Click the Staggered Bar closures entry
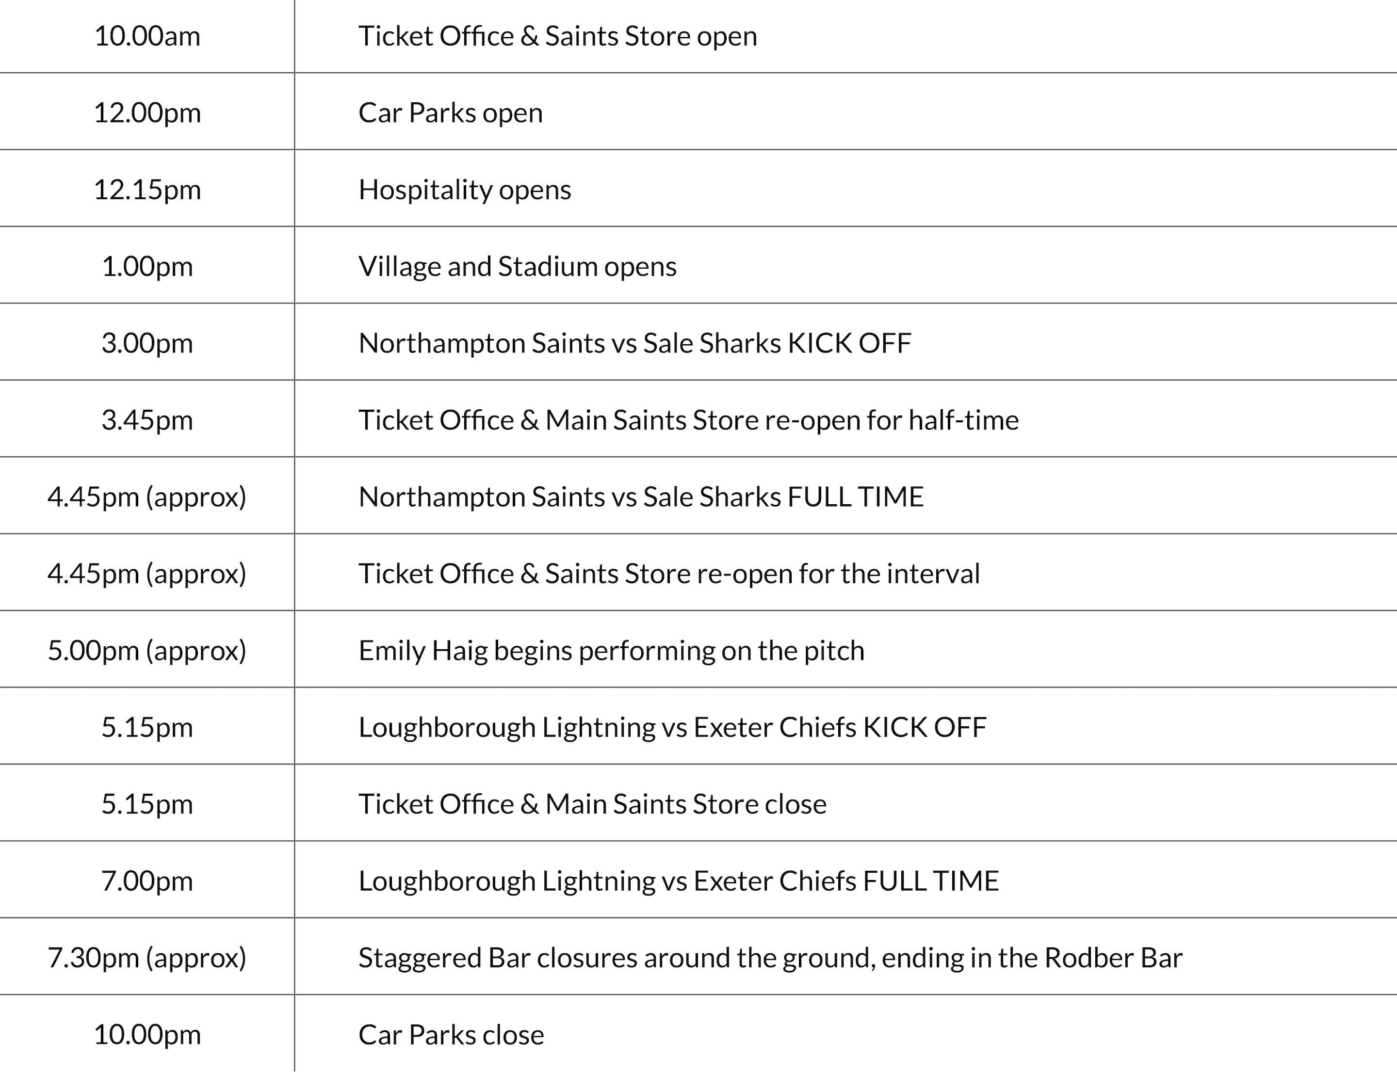Image resolution: width=1397 pixels, height=1072 pixels. tap(770, 958)
